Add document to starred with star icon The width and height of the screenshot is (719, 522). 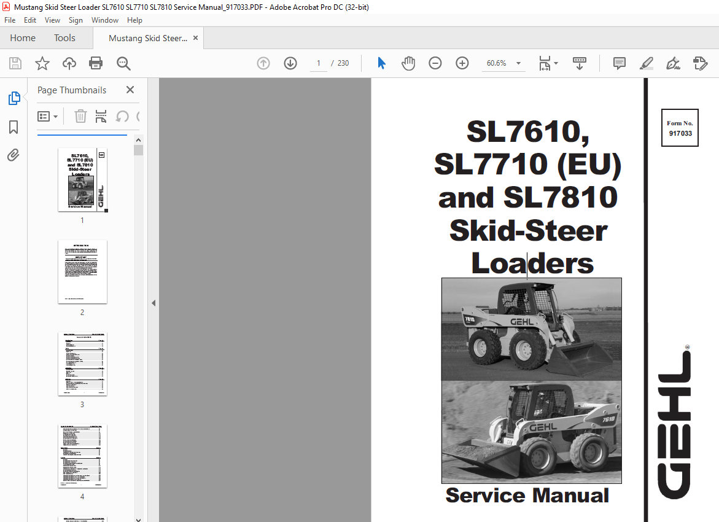42,63
